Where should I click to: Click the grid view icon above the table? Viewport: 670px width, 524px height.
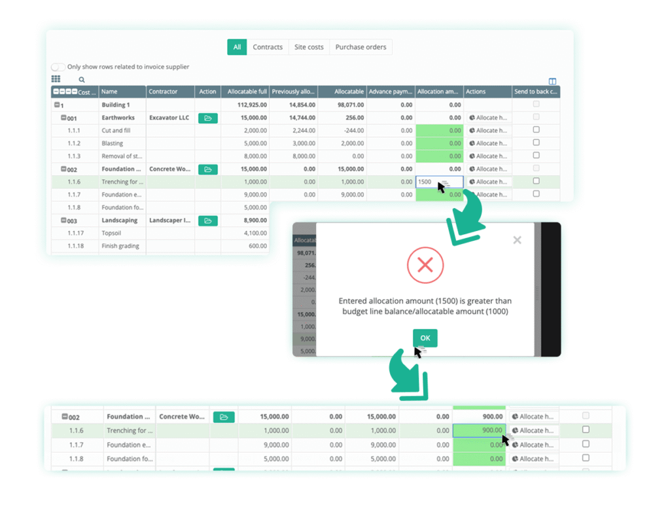[x=57, y=79]
